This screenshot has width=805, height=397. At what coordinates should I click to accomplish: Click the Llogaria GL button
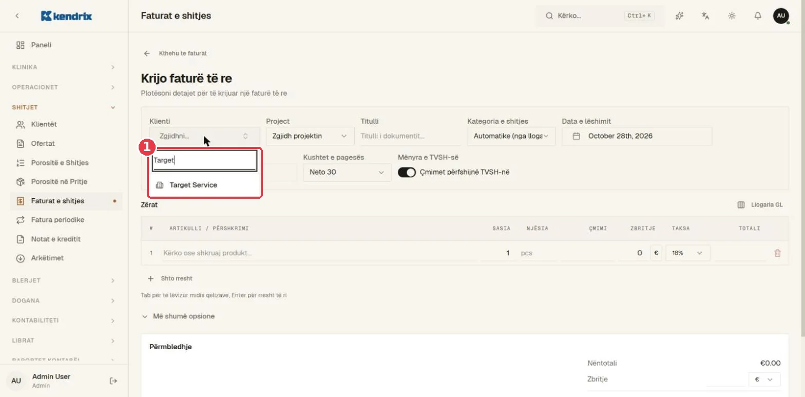coord(760,204)
